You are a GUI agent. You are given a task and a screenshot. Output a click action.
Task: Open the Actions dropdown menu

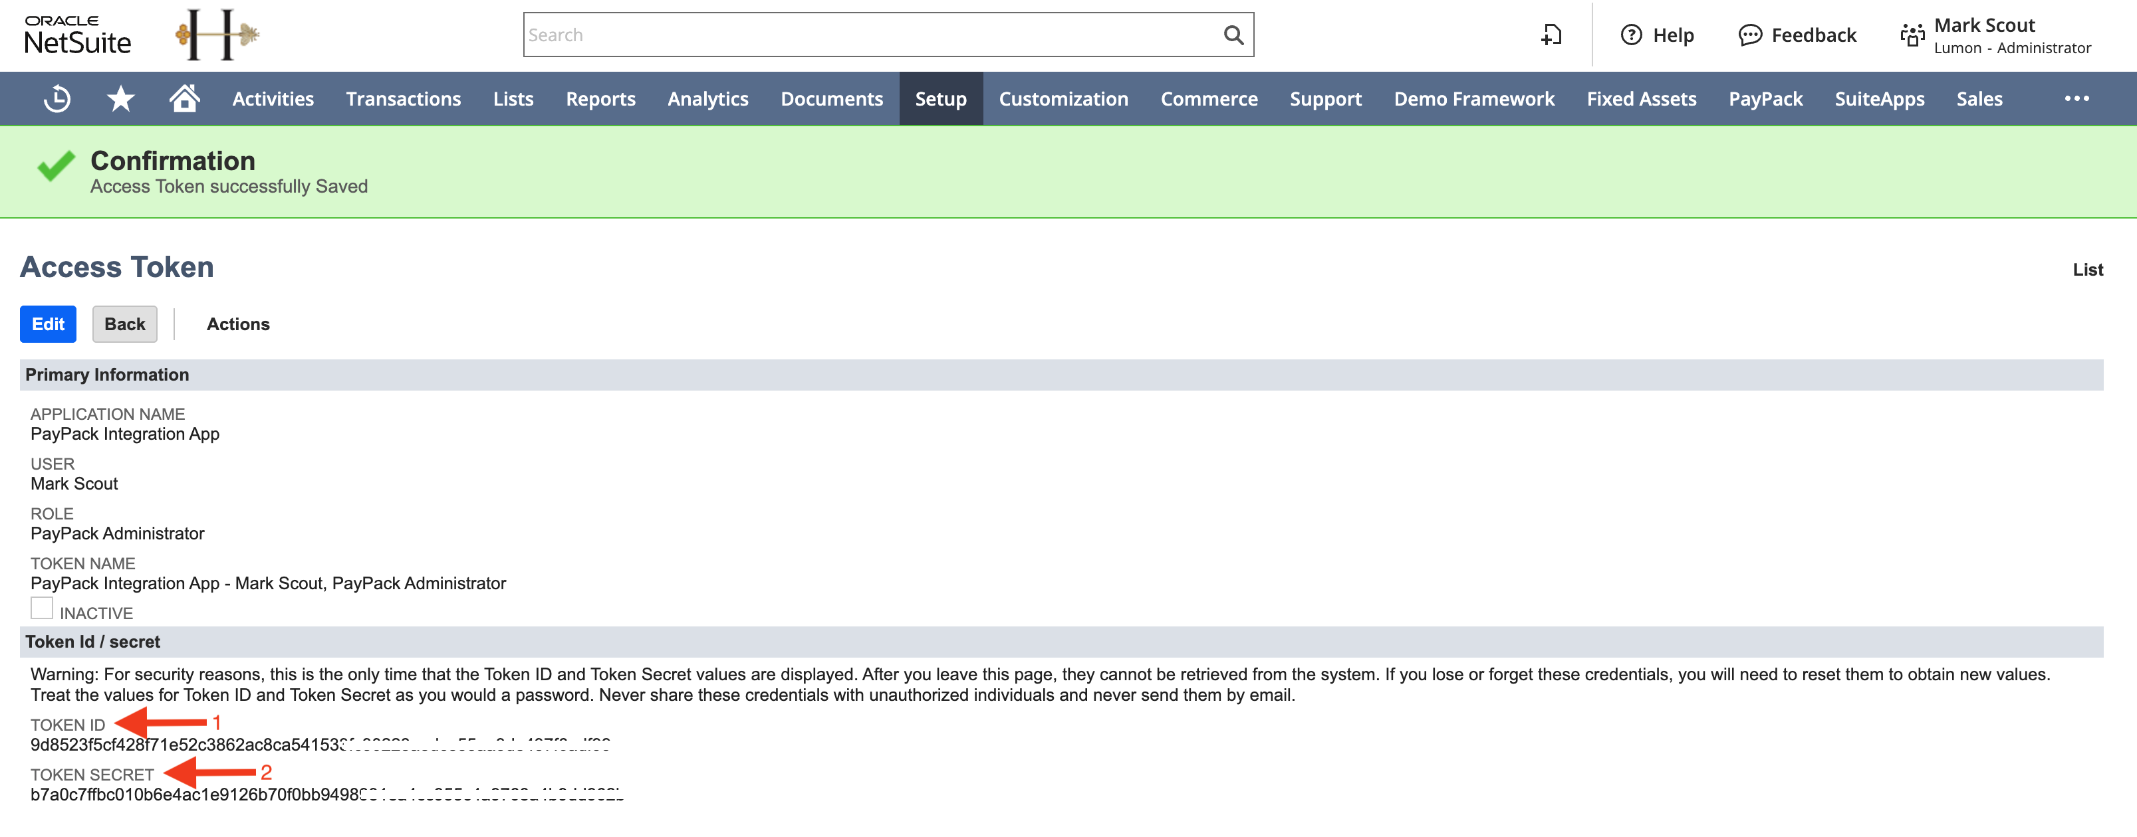(238, 324)
